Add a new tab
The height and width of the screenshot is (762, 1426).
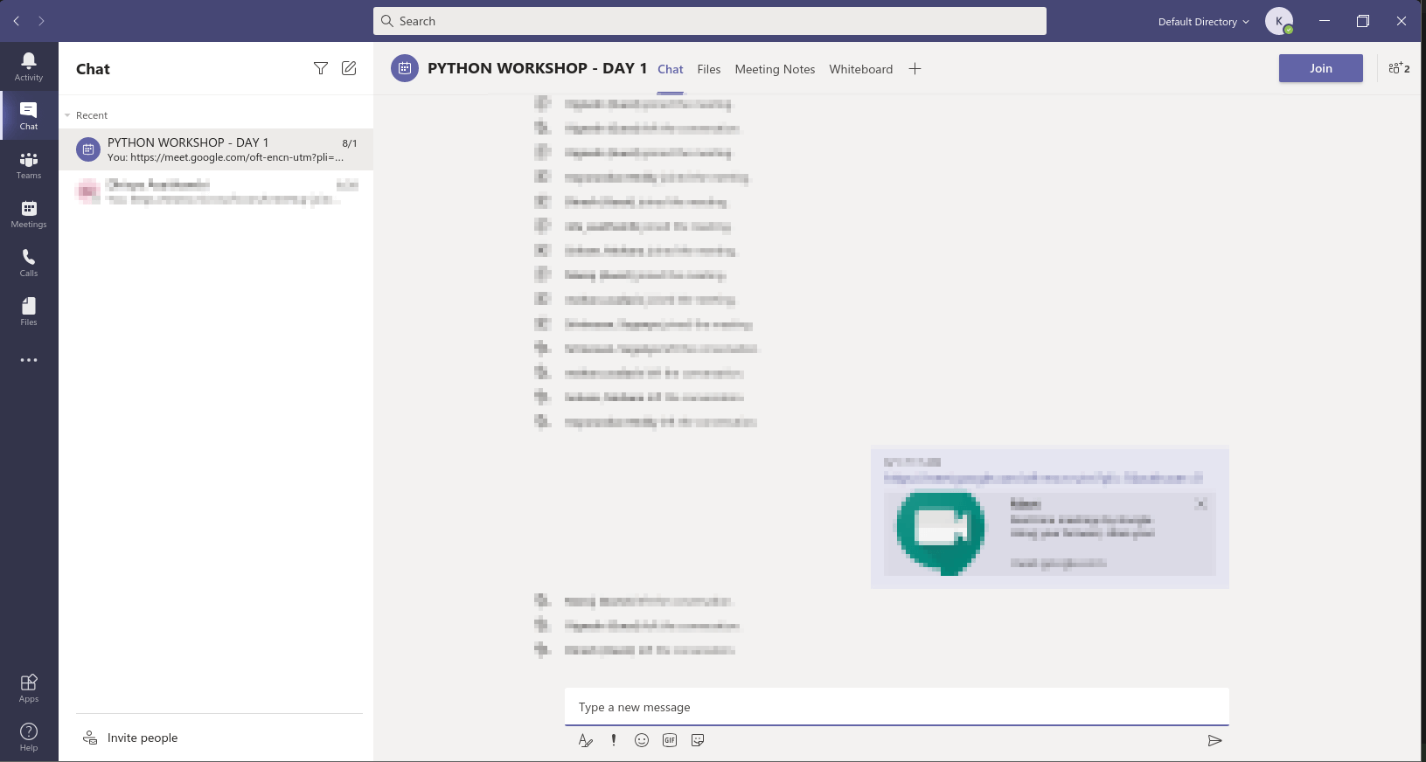pyautogui.click(x=915, y=69)
